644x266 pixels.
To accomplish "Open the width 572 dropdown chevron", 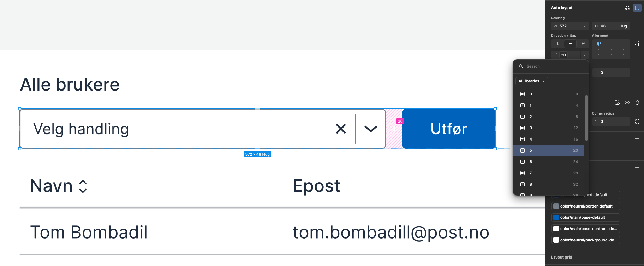I will click(585, 26).
